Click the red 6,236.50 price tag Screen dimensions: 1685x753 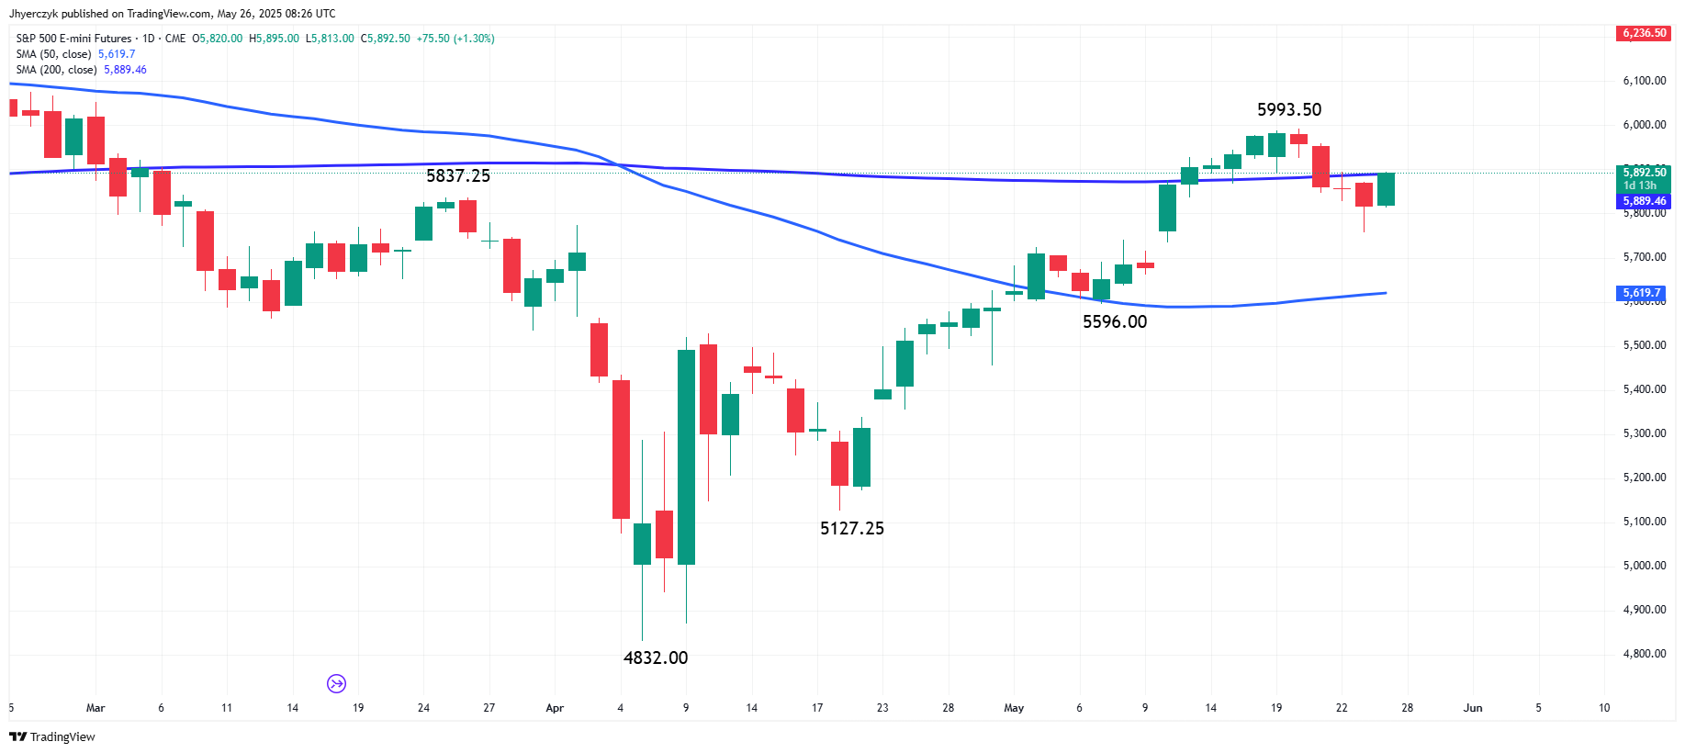click(1644, 33)
